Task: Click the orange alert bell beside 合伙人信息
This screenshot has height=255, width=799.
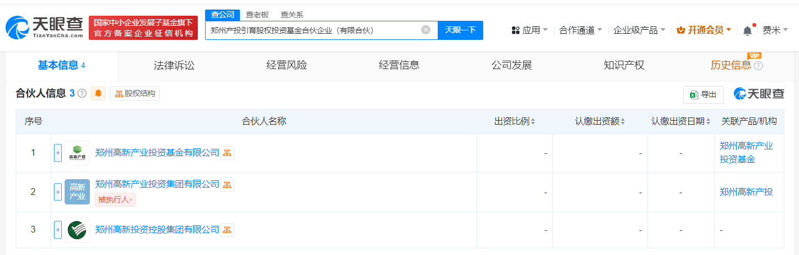Action: pos(98,94)
